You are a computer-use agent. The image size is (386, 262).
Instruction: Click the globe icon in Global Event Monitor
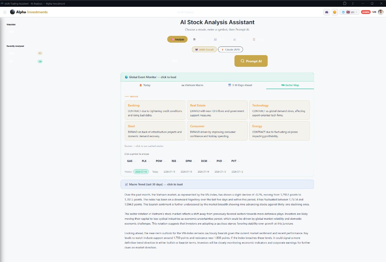126,77
